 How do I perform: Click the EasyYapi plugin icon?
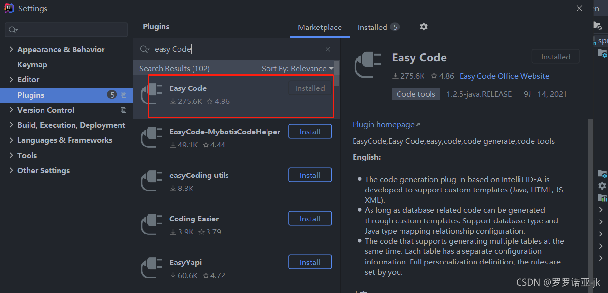(x=151, y=268)
